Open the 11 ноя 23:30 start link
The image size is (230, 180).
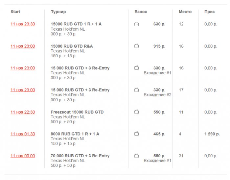click(23, 24)
